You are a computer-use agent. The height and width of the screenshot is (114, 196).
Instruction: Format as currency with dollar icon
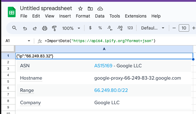pyautogui.click(x=90, y=28)
